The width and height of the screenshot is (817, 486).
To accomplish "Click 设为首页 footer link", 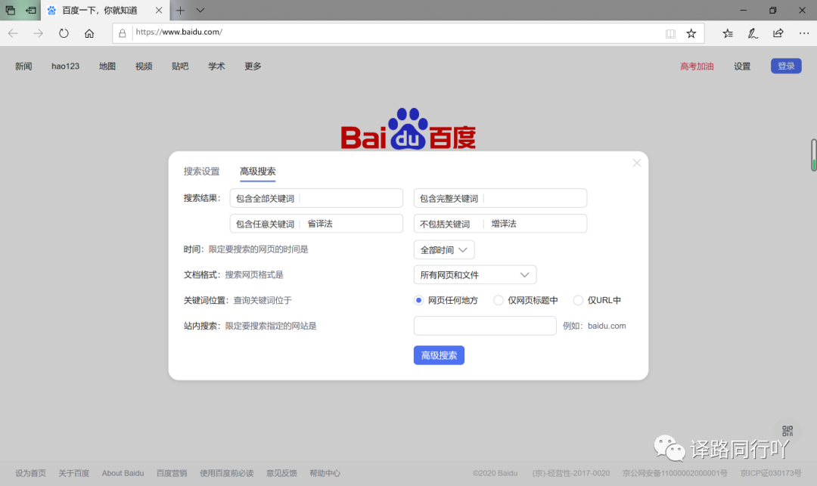I will pyautogui.click(x=30, y=473).
